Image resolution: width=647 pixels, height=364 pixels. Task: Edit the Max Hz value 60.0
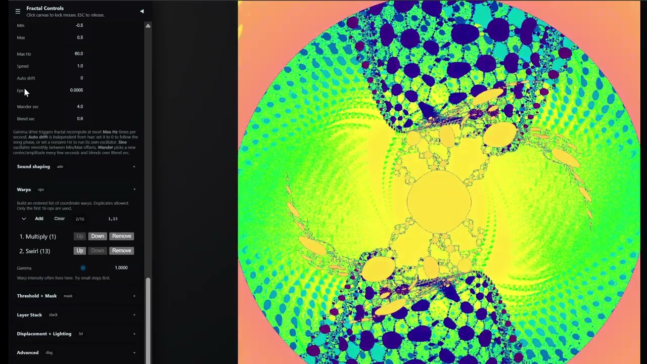pyautogui.click(x=79, y=54)
